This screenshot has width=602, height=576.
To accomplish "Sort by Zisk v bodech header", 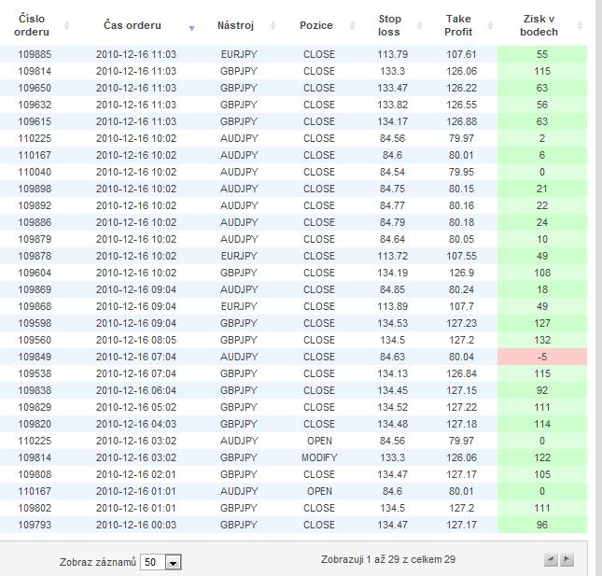I will [540, 25].
